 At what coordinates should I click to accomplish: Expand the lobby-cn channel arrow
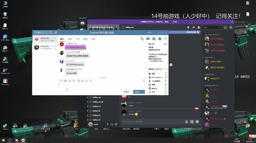pos(88,107)
